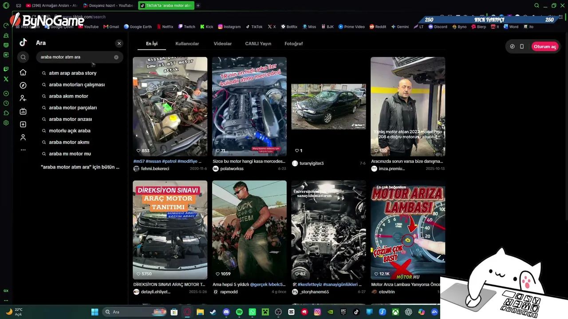Click the browser search-tabs magnifier icon

tap(536, 5)
